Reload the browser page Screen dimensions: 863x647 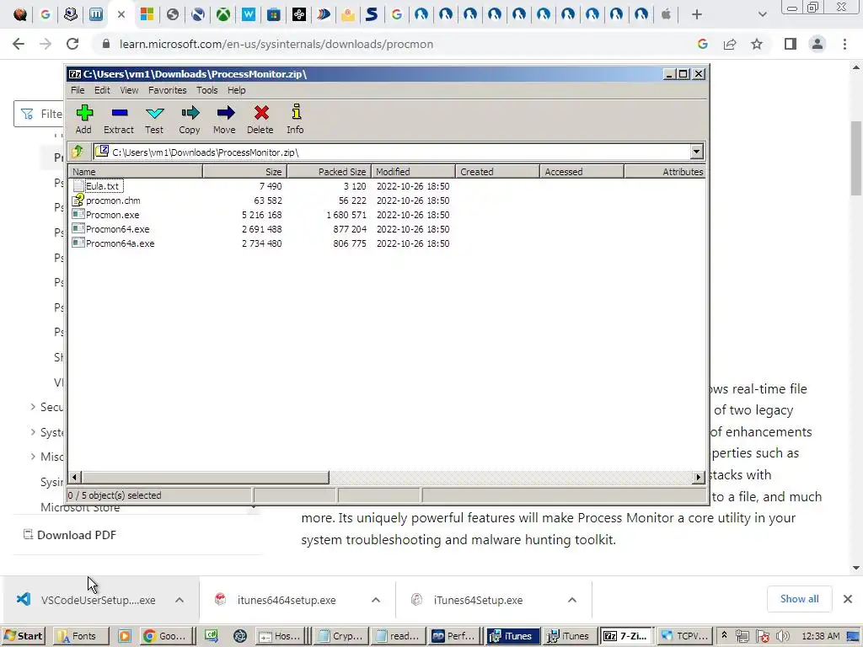[72, 44]
